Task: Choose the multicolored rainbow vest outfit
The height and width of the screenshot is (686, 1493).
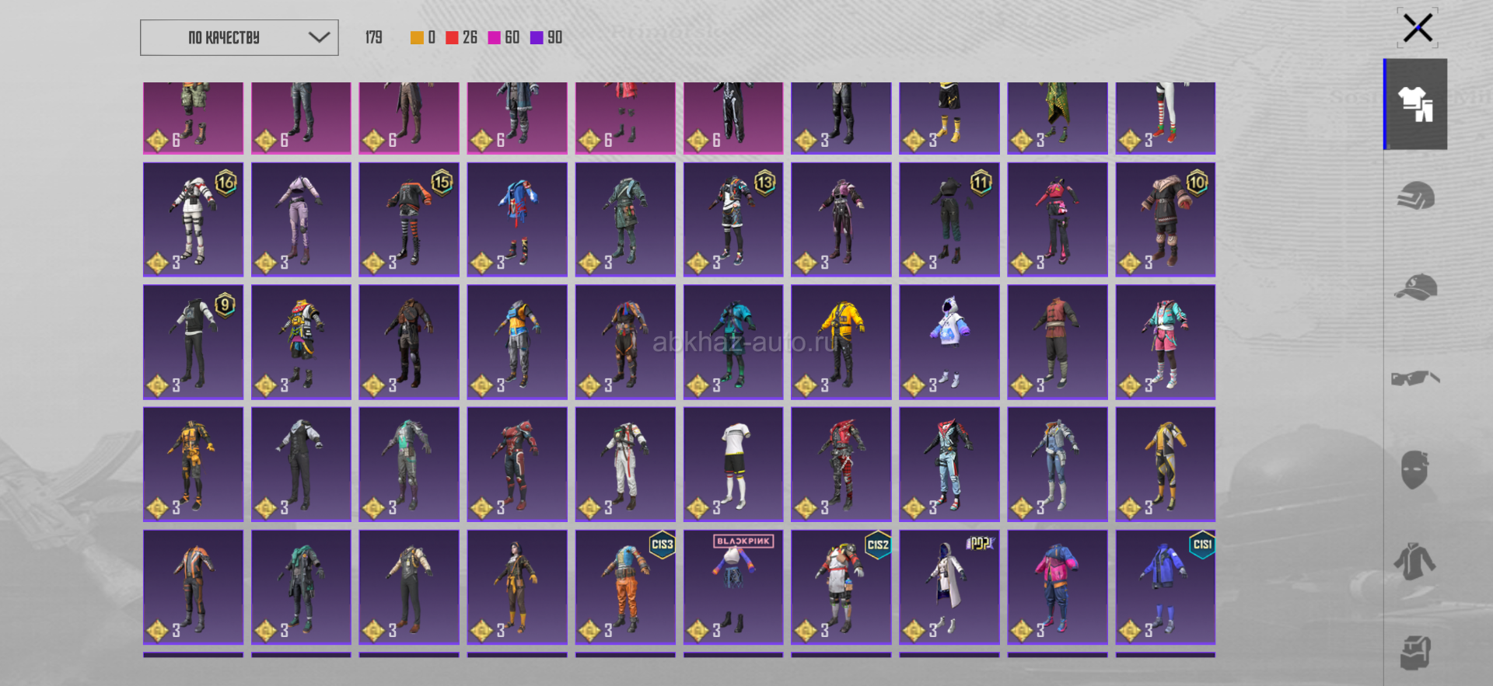Action: (x=301, y=343)
